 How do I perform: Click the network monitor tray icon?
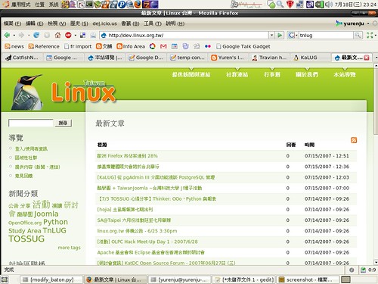[300, 5]
